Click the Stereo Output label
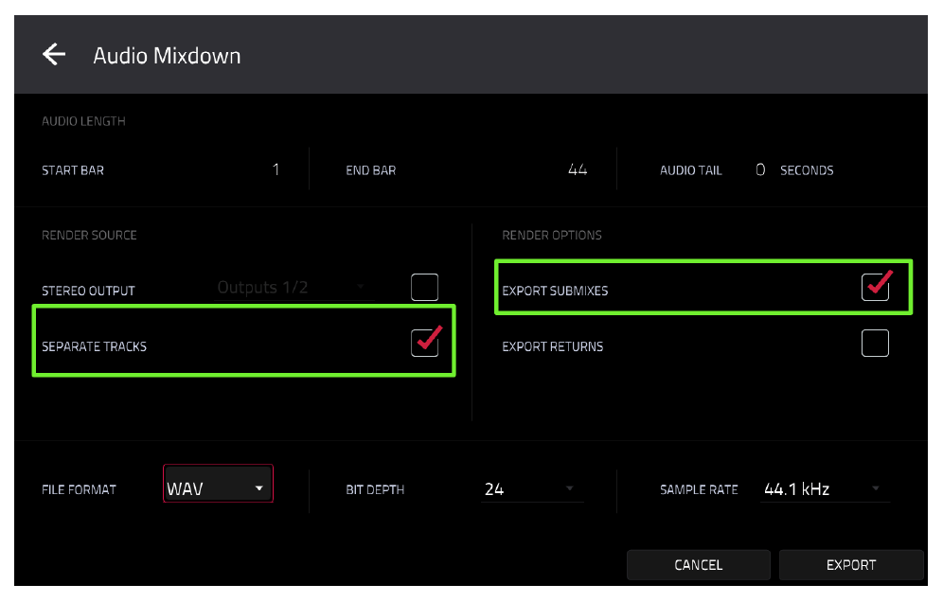Screen dimensions: 943x602 88,291
